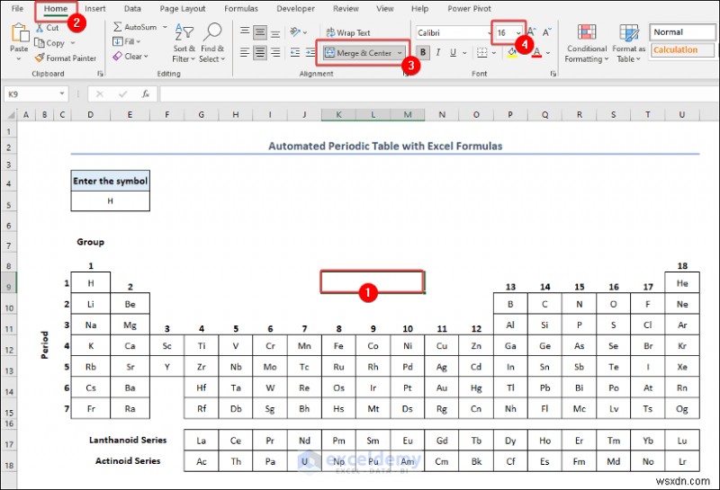Click Select All corner triangle
The height and width of the screenshot is (490, 720).
(x=10, y=115)
